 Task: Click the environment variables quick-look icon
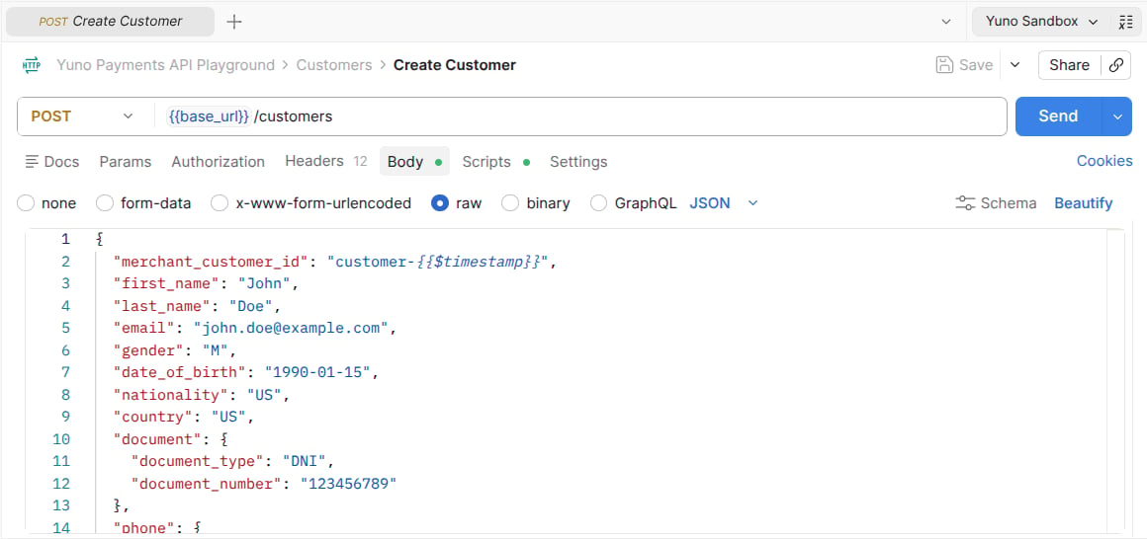(x=1125, y=22)
